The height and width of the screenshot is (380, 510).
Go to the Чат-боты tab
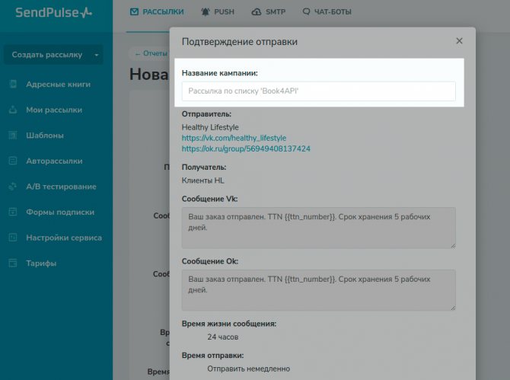(x=327, y=12)
